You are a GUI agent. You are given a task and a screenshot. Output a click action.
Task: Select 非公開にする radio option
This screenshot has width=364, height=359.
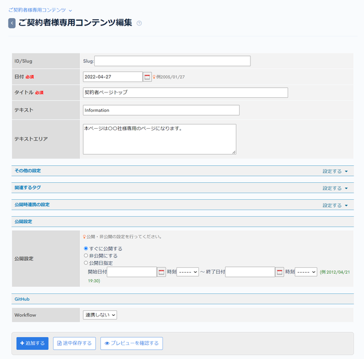click(86, 256)
